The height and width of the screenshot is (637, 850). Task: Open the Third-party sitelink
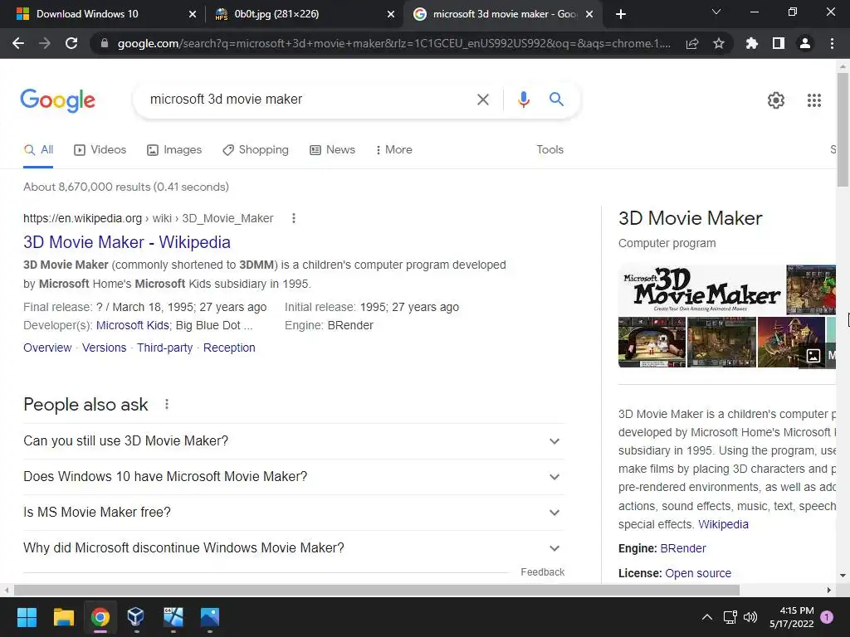point(165,348)
